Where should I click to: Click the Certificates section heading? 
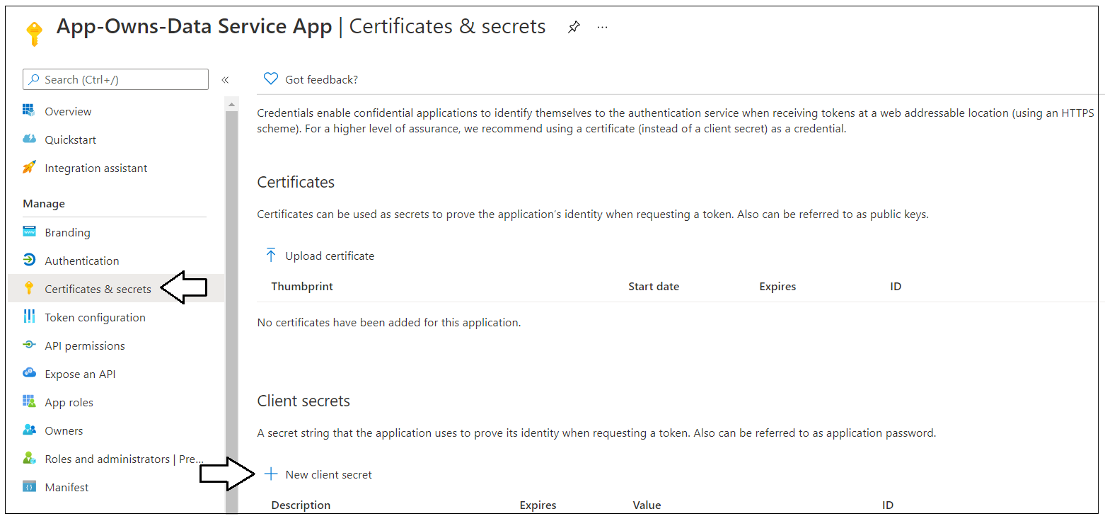(x=296, y=182)
